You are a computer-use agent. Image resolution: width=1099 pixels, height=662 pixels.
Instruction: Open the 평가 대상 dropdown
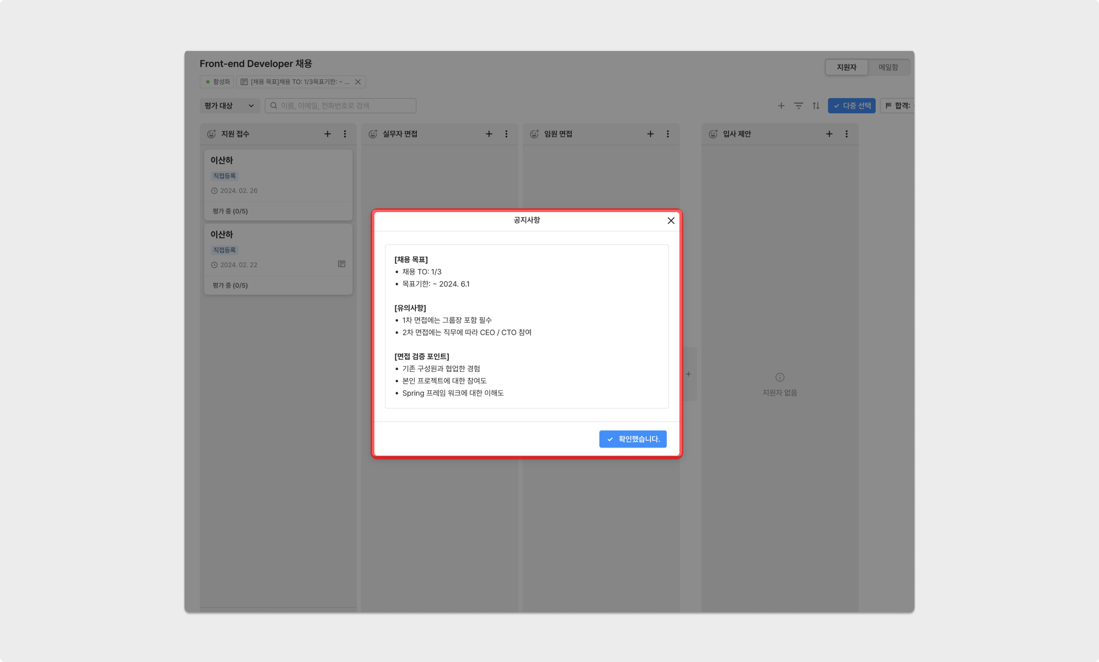click(x=229, y=106)
